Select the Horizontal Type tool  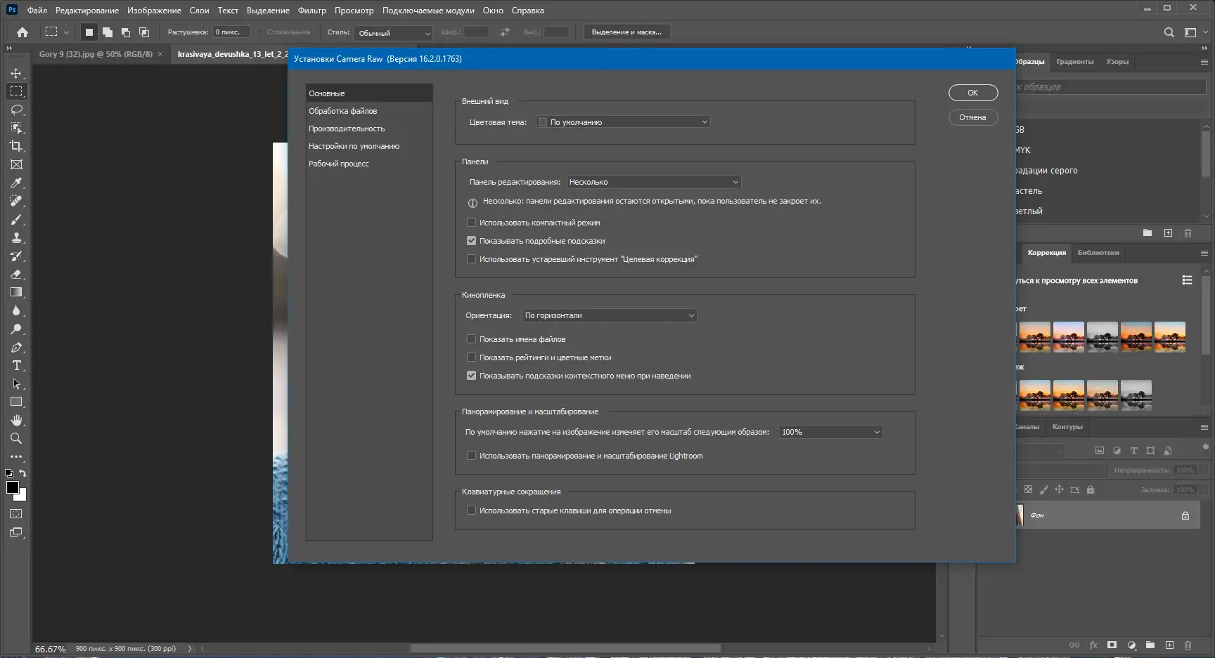click(x=16, y=365)
